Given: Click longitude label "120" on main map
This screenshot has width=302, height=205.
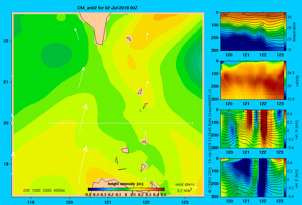Looking at the screenshot, I should pyautogui.click(x=69, y=202).
